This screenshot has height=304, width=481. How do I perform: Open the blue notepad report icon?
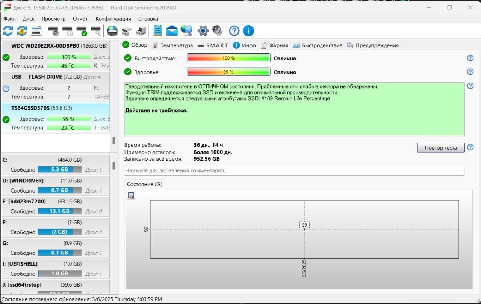tap(158, 31)
